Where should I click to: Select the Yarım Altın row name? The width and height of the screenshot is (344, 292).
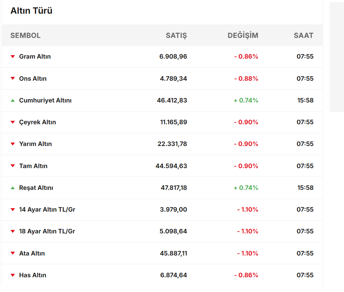coord(35,144)
